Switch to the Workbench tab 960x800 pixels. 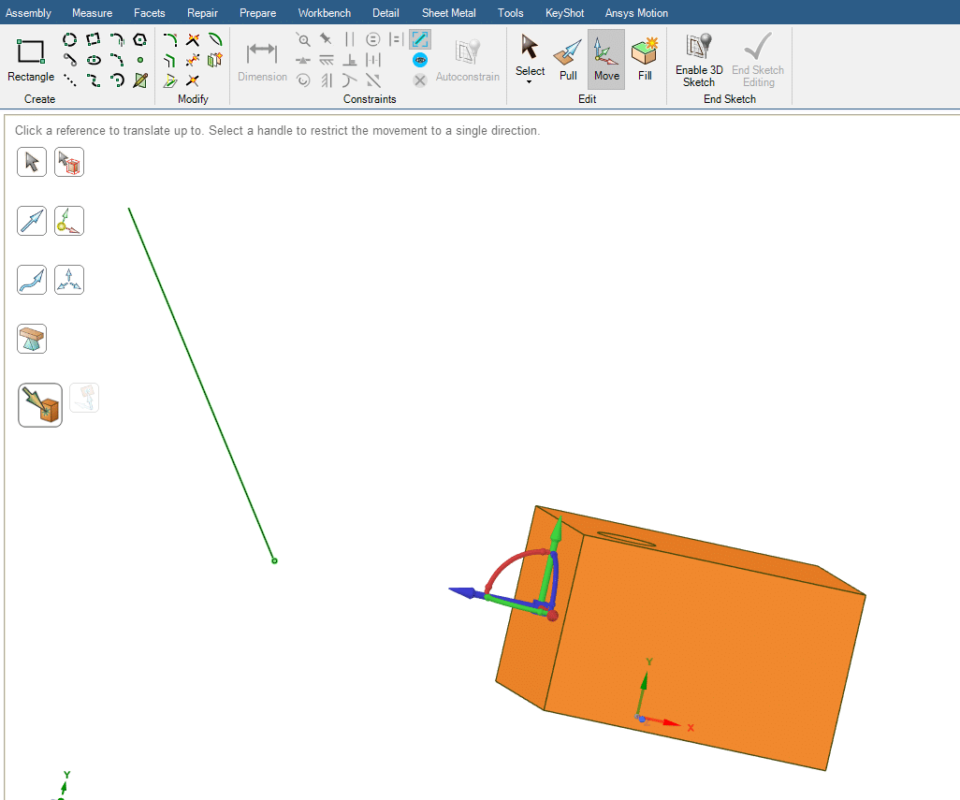[x=325, y=13]
